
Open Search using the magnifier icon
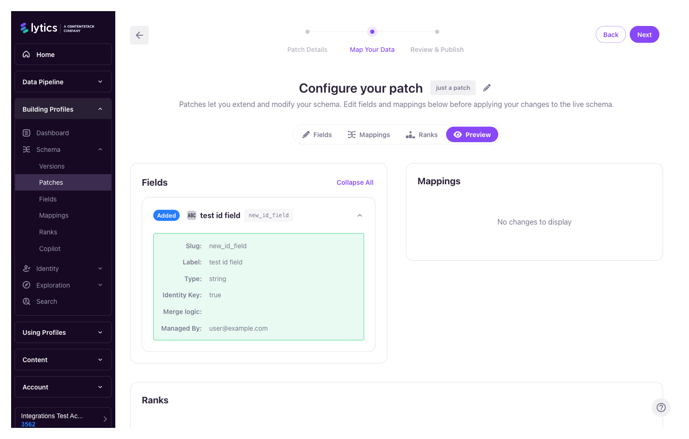26,301
